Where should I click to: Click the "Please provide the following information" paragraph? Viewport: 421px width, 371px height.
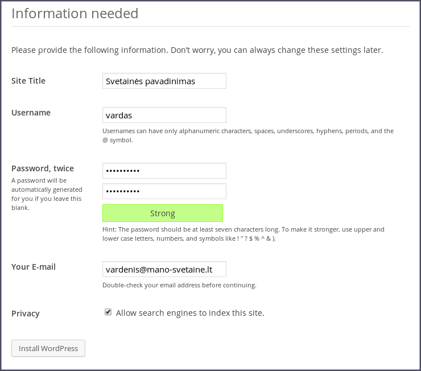coord(197,50)
